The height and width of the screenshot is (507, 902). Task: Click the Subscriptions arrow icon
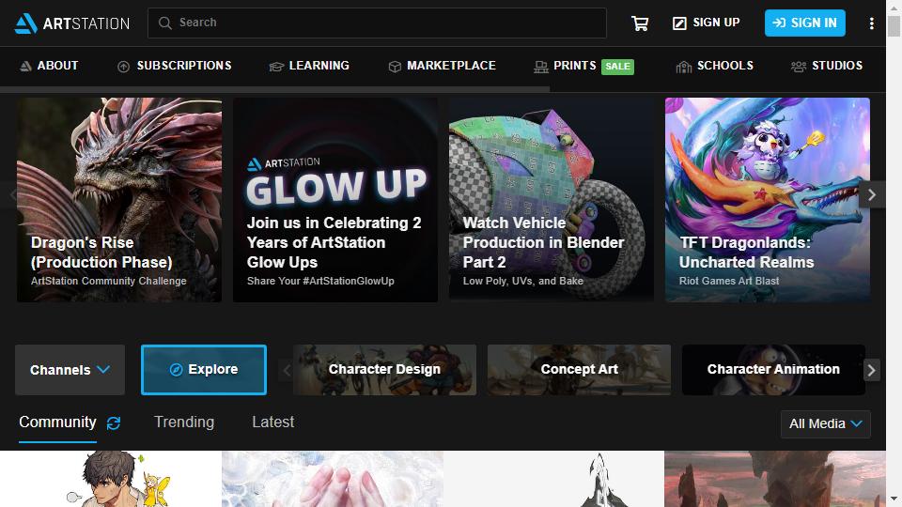tap(123, 67)
